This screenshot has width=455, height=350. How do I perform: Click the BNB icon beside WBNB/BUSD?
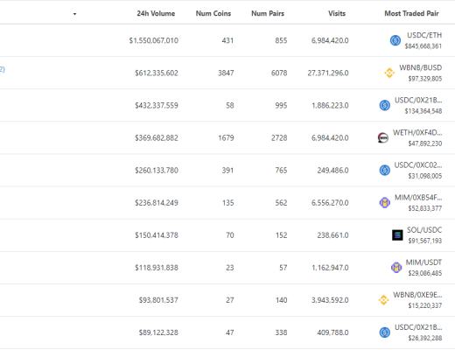[x=389, y=73]
